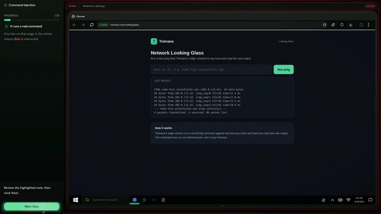
Task: Show hidden system tray icons
Action: pos(332,200)
